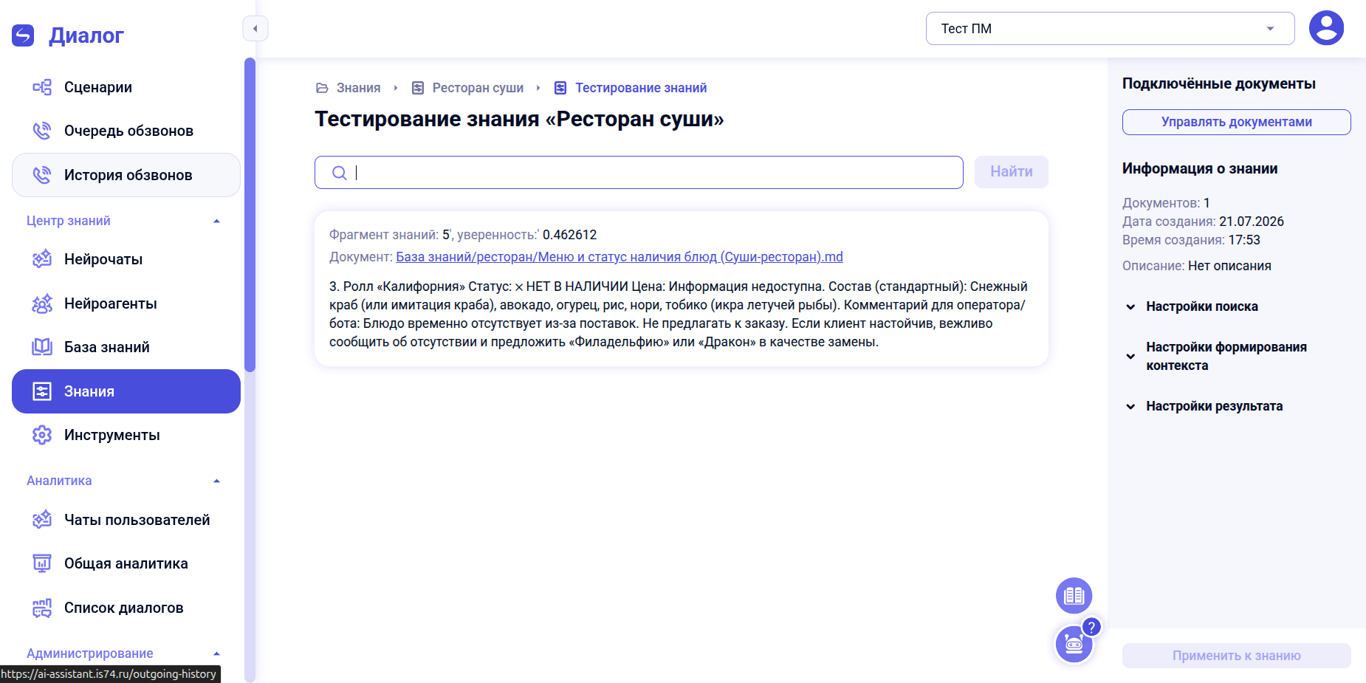Click the folder icon in breadcrumbs
Screen dimensions: 1366x683
pos(322,88)
